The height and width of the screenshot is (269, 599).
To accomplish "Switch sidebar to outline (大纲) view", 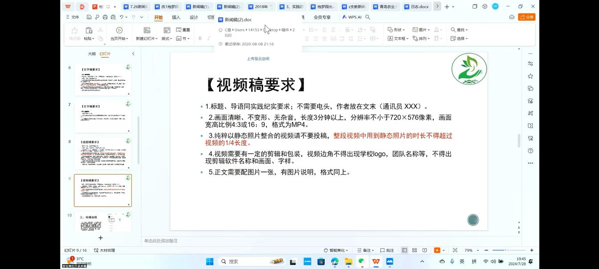I will 92,54.
